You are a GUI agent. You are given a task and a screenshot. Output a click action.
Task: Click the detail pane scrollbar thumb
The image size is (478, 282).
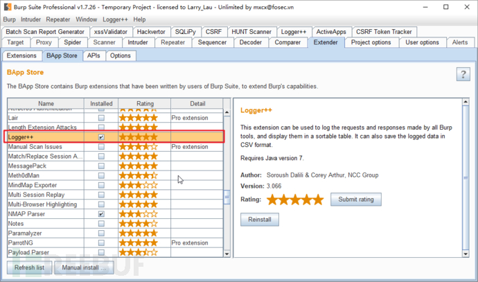coord(466,178)
